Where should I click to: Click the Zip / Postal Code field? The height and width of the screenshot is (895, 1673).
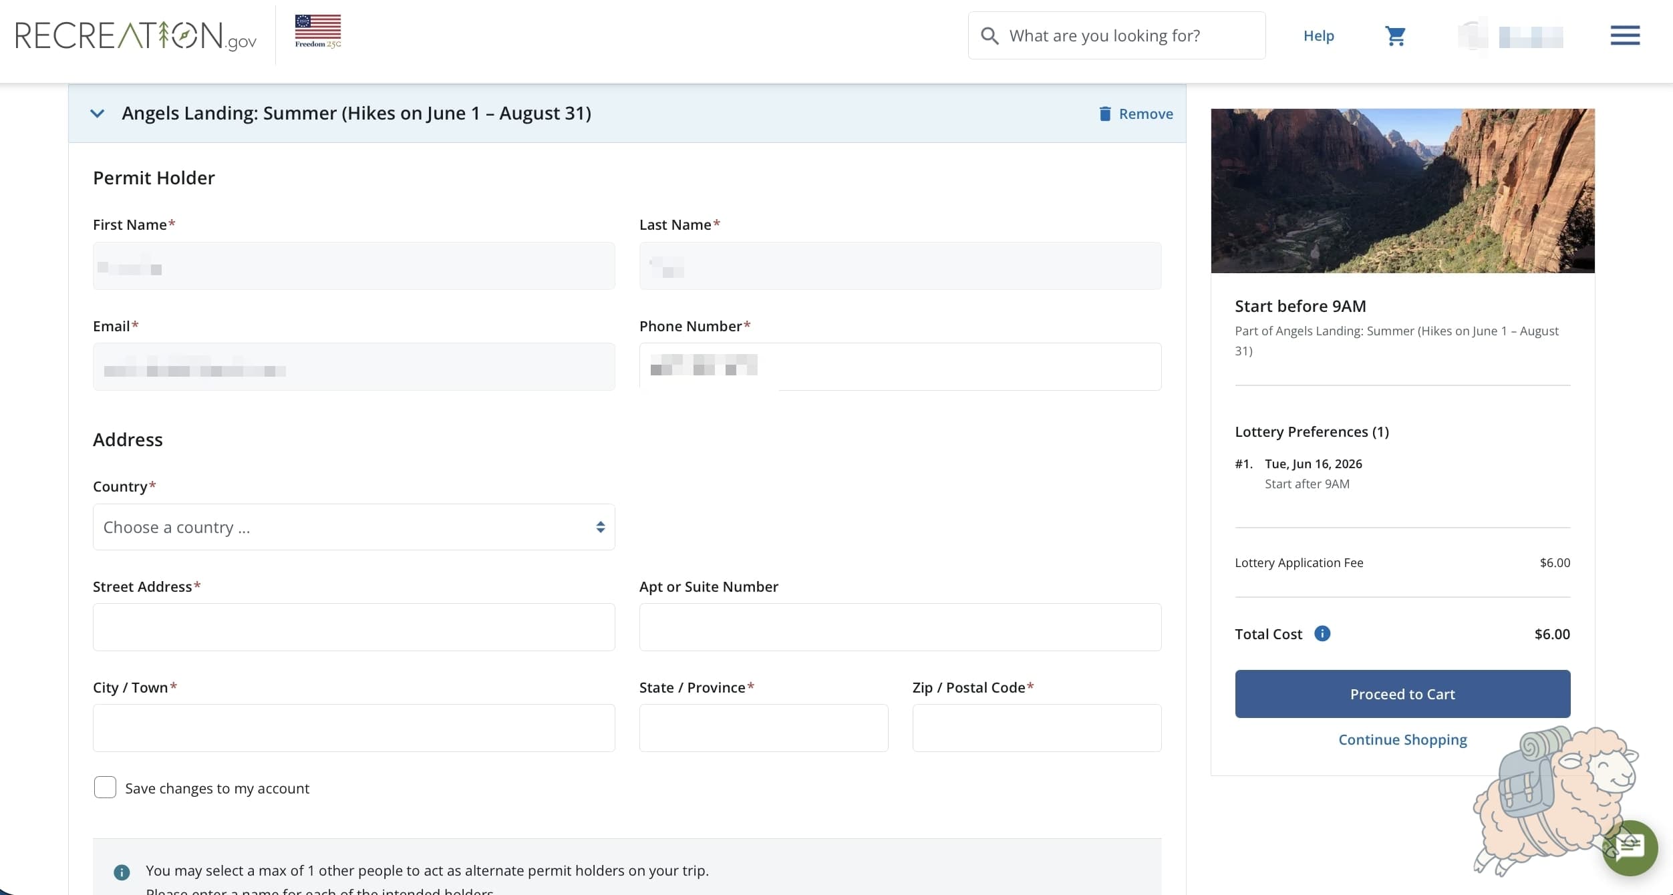1037,728
